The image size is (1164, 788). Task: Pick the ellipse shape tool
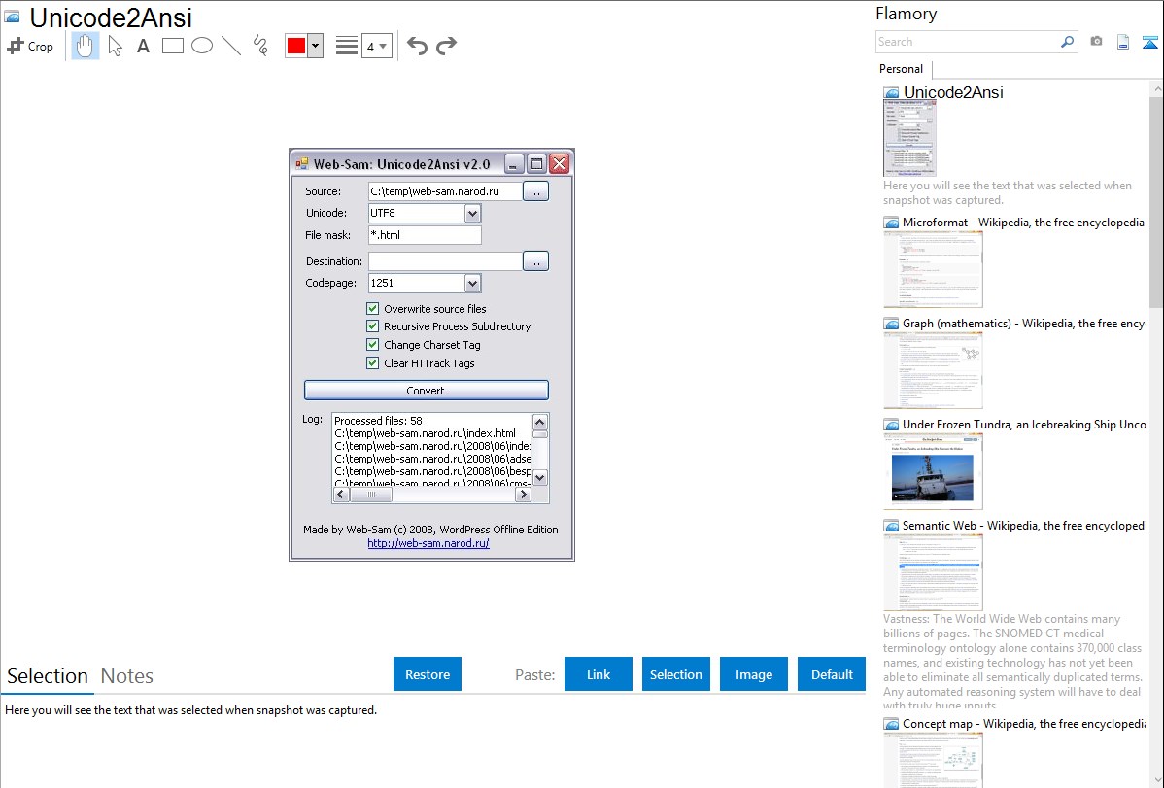pos(202,46)
